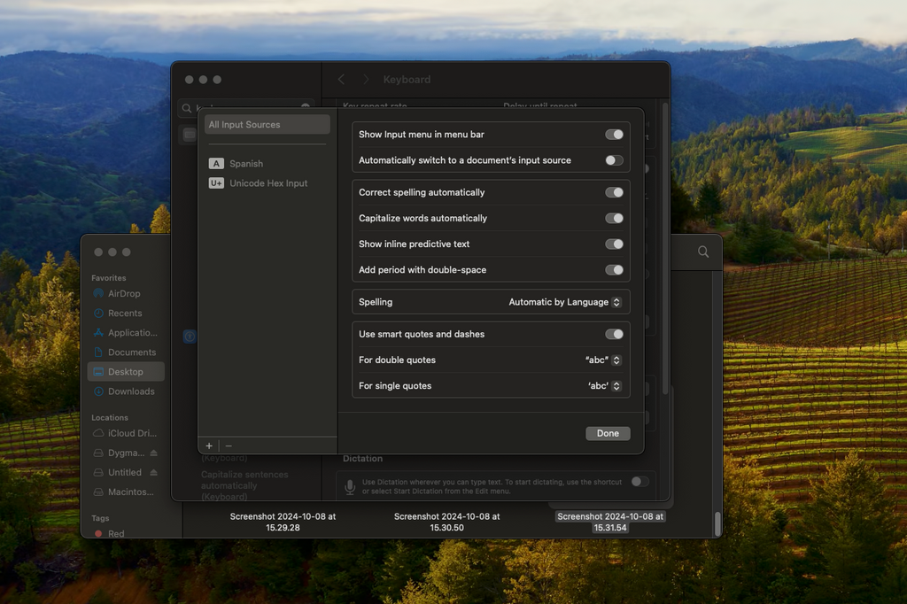This screenshot has width=907, height=604.
Task: Enable automatic switch to document's input source
Action: coord(614,160)
